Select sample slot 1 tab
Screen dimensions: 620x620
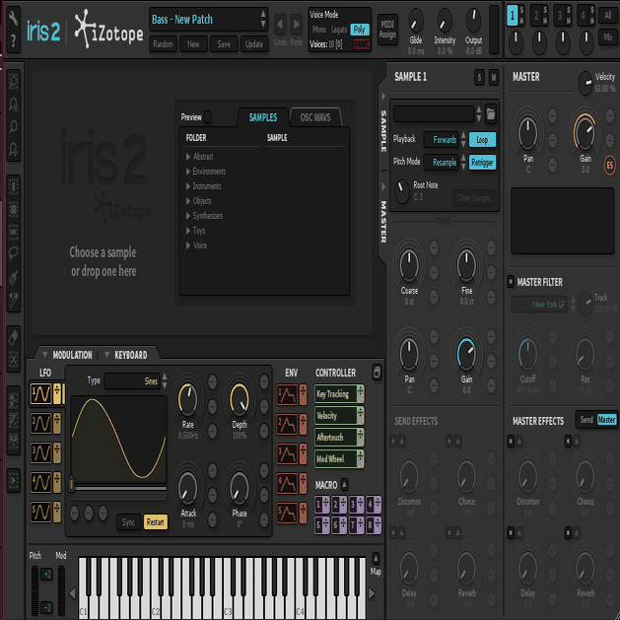point(512,16)
